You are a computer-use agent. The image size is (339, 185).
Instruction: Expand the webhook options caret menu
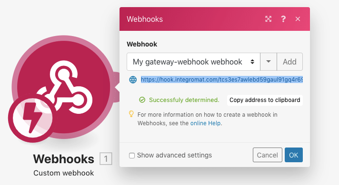269,62
